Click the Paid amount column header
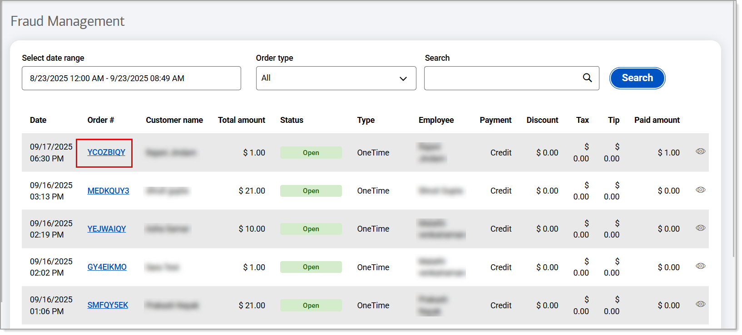Viewport: 742px width, 335px height. point(657,120)
